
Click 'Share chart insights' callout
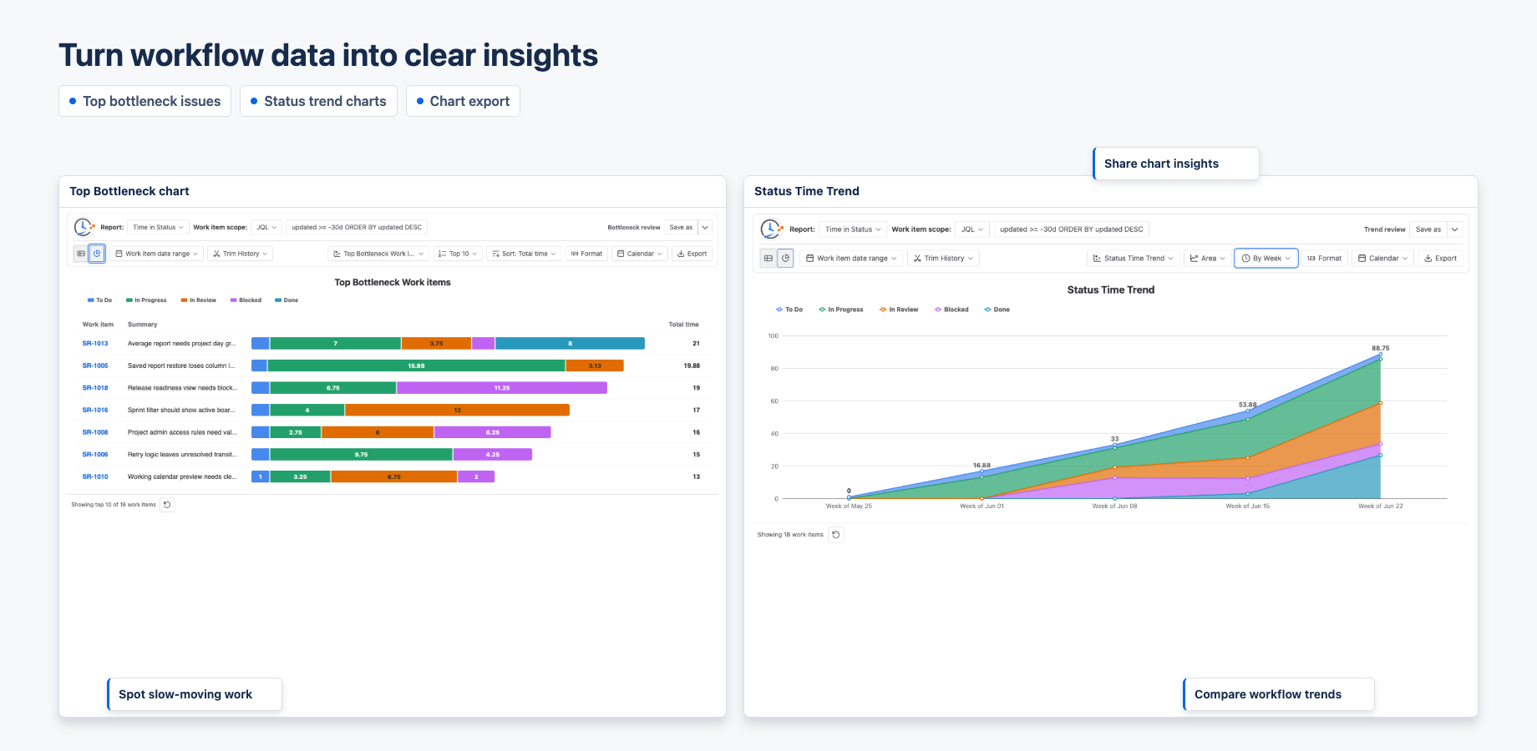pos(1175,164)
